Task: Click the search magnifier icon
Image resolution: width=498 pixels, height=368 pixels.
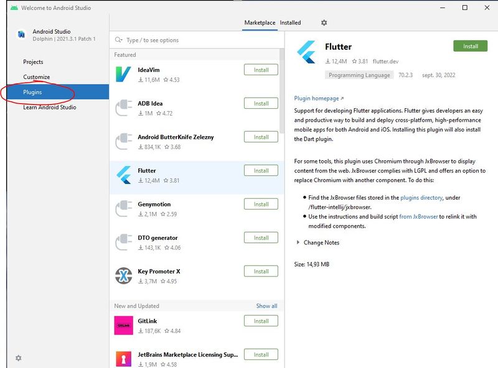Action: (x=118, y=40)
